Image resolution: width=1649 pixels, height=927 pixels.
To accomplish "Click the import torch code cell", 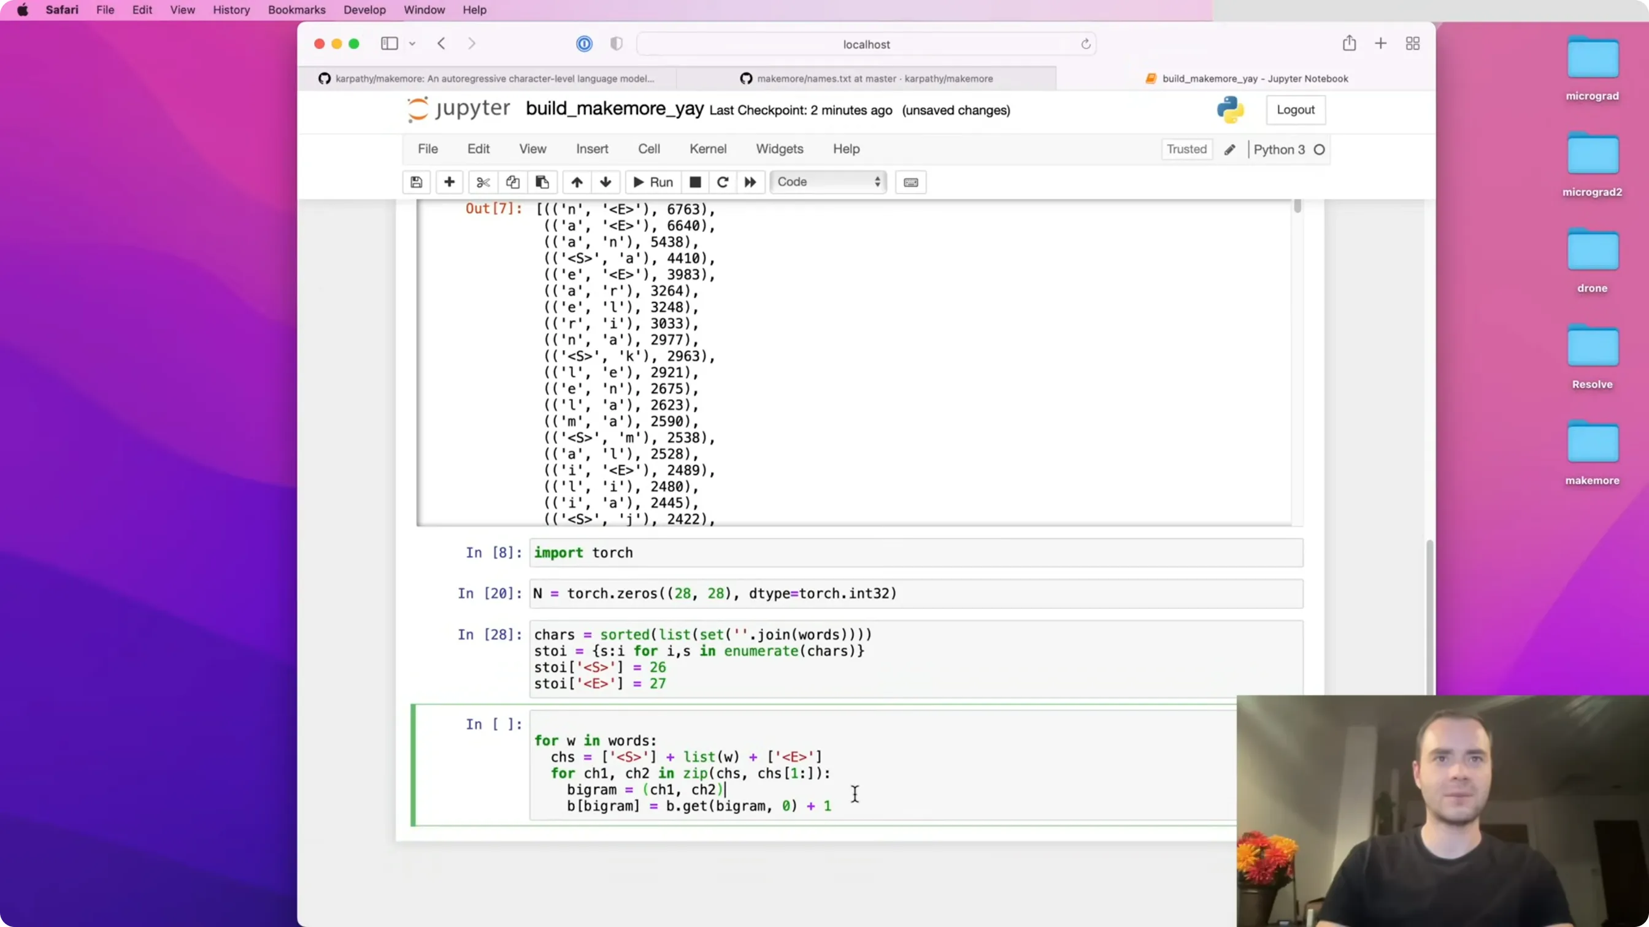I will tap(916, 553).
